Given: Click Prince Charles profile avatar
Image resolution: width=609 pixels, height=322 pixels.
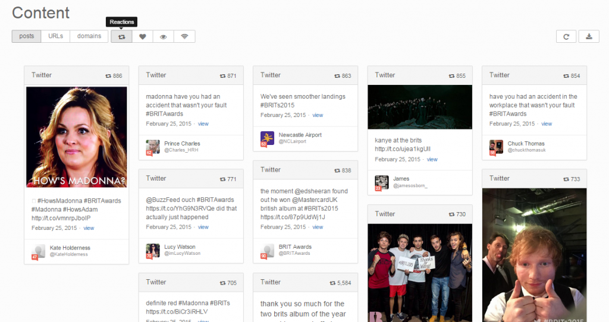Looking at the screenshot, I should click(x=153, y=147).
